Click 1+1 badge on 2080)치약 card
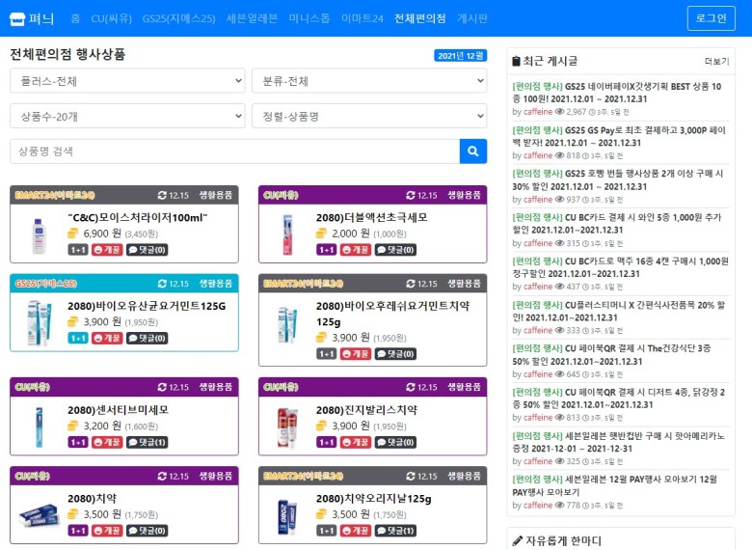 tap(78, 531)
